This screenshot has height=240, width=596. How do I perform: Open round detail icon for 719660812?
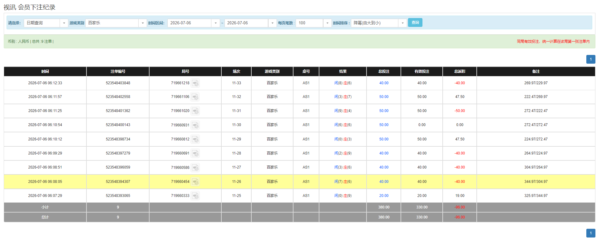[195, 139]
